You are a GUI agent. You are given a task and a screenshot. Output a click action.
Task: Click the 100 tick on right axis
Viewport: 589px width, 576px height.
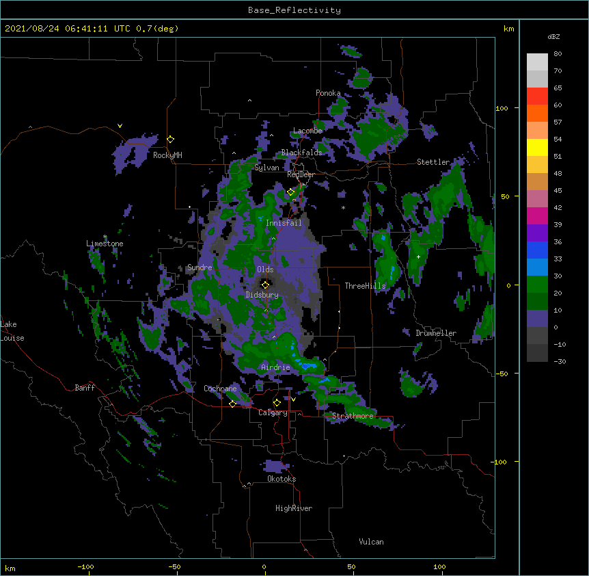(x=502, y=108)
